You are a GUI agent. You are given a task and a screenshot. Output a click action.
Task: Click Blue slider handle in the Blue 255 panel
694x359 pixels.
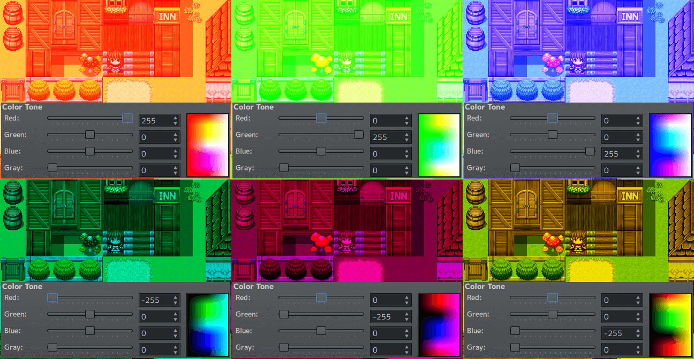[590, 151]
